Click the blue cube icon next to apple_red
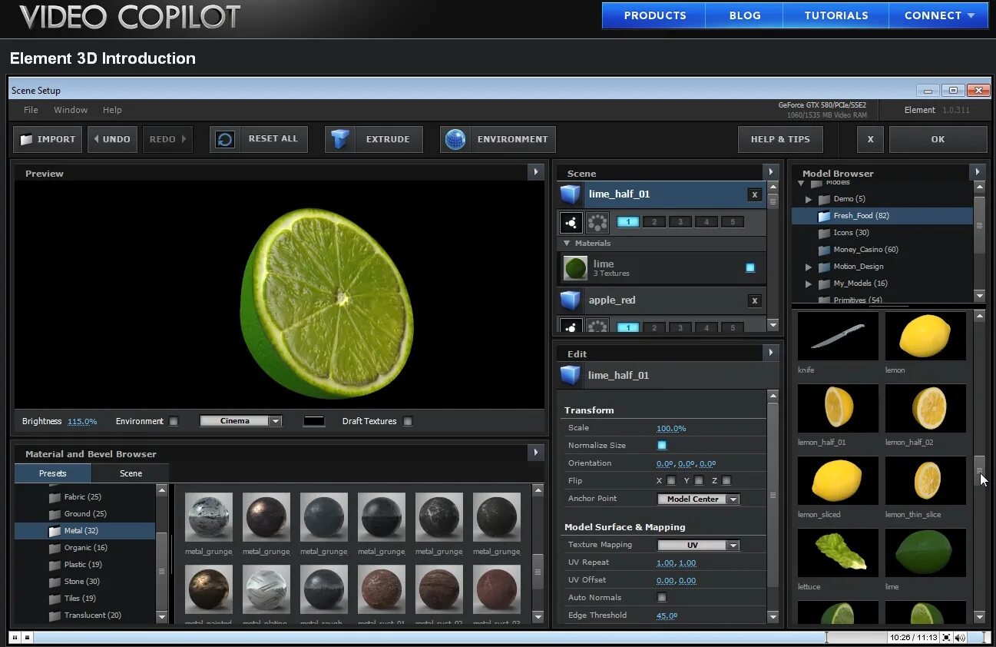Screen dimensions: 996x647 570,300
